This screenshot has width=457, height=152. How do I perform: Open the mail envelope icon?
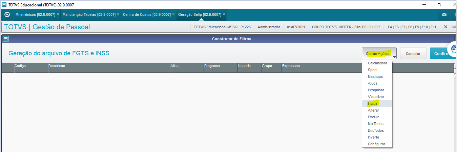444,15
